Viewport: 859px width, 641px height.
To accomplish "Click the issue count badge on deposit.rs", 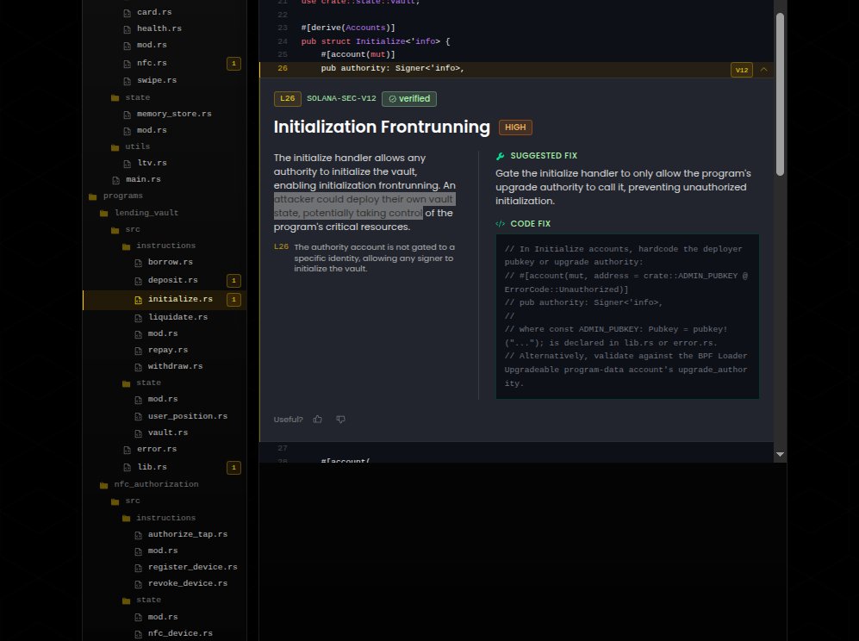I will point(234,281).
